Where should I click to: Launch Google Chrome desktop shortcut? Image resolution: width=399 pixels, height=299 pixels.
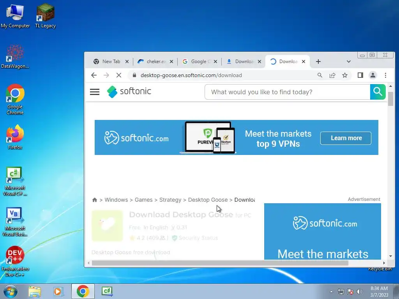pos(15,99)
